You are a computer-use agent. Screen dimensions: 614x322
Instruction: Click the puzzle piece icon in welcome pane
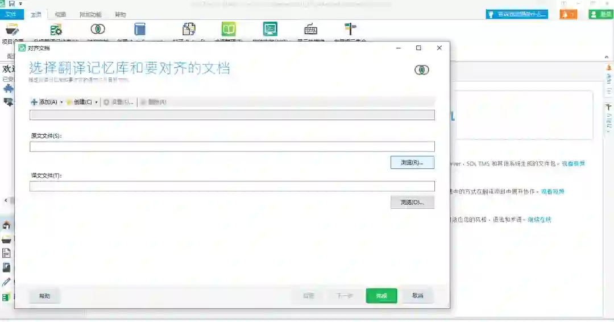[8, 89]
